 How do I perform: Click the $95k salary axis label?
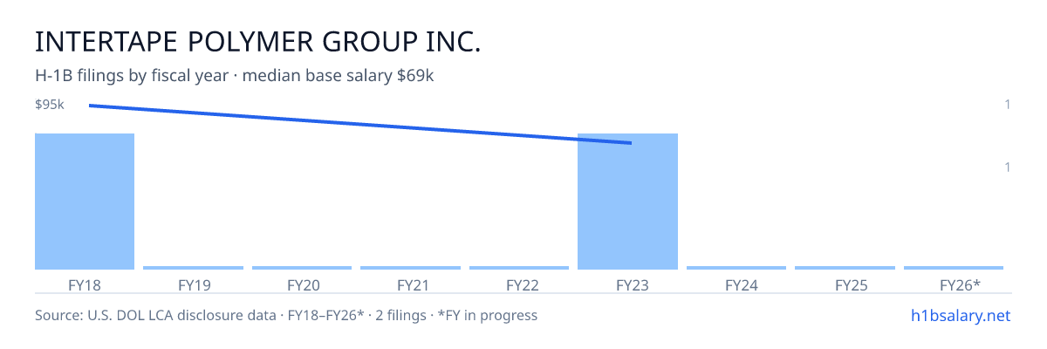click(x=50, y=105)
